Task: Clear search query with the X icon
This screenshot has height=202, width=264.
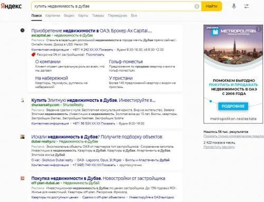Action: (196, 6)
